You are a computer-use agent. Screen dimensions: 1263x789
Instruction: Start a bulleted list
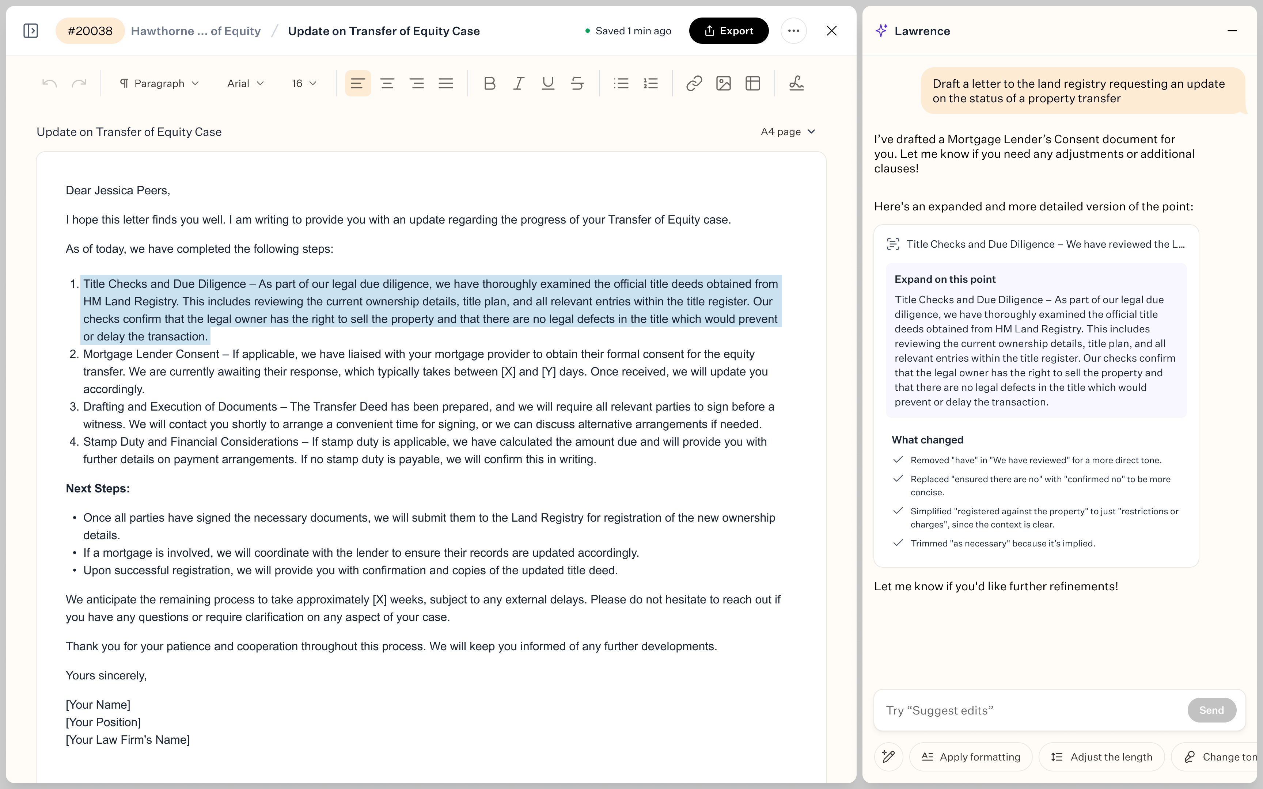tap(621, 84)
